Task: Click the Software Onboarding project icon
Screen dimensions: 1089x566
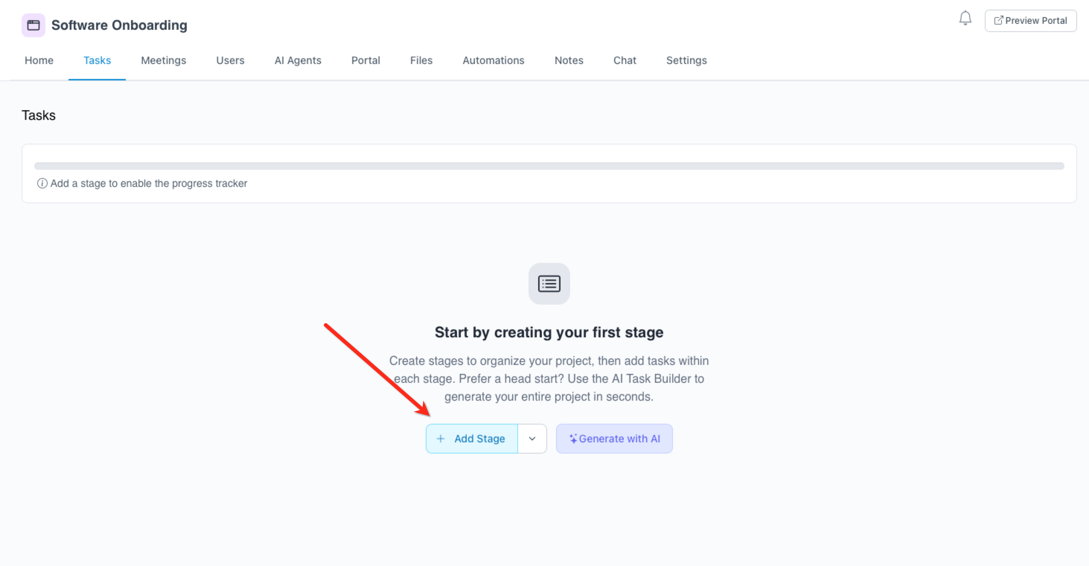Action: pos(33,25)
